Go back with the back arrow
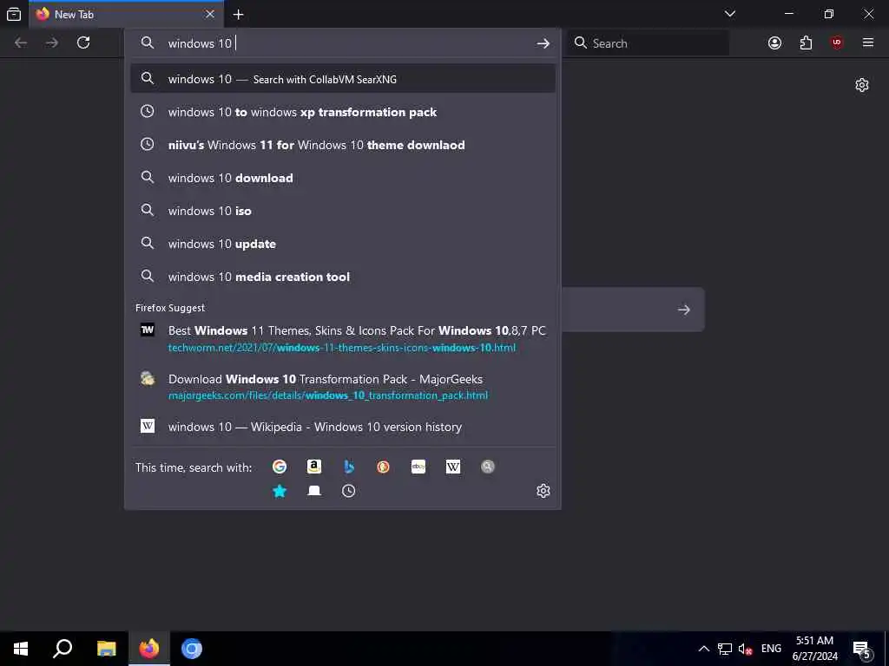889x666 pixels. click(21, 43)
